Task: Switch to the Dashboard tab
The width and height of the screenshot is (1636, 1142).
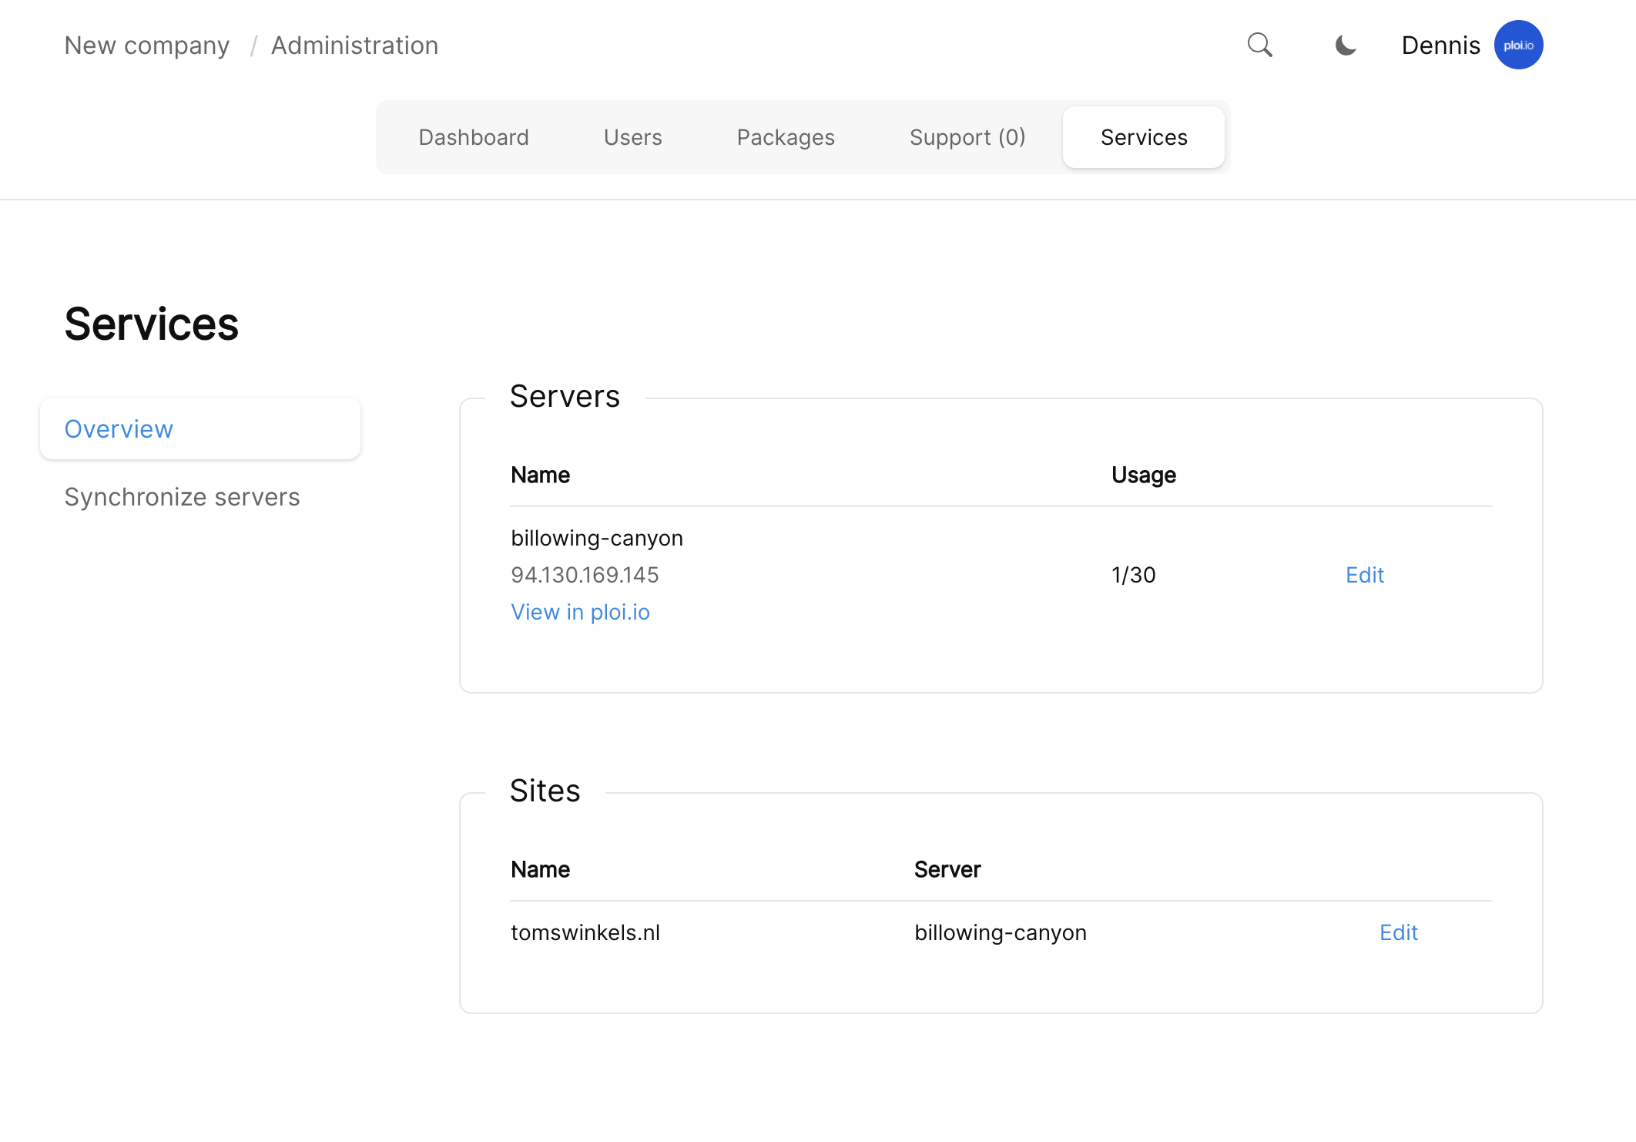Action: pyautogui.click(x=474, y=137)
